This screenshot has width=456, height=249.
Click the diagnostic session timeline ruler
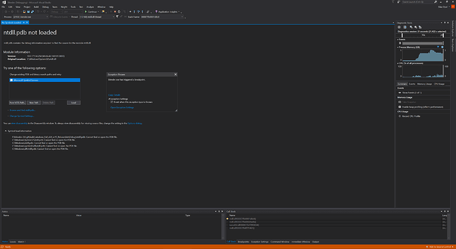click(422, 35)
